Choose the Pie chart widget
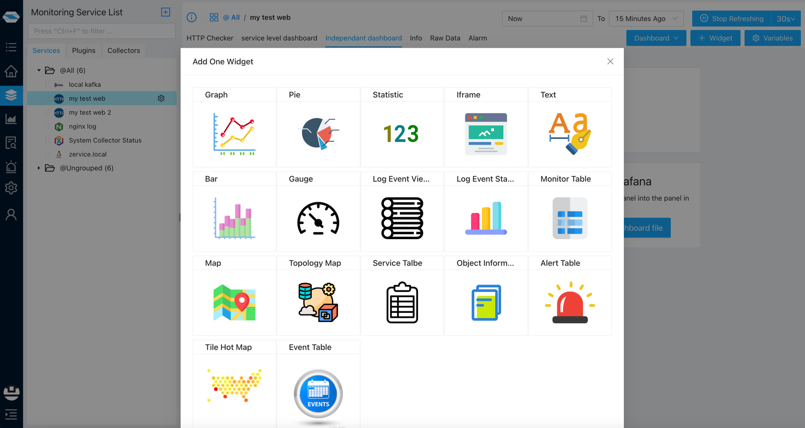805x428 pixels. (318, 134)
